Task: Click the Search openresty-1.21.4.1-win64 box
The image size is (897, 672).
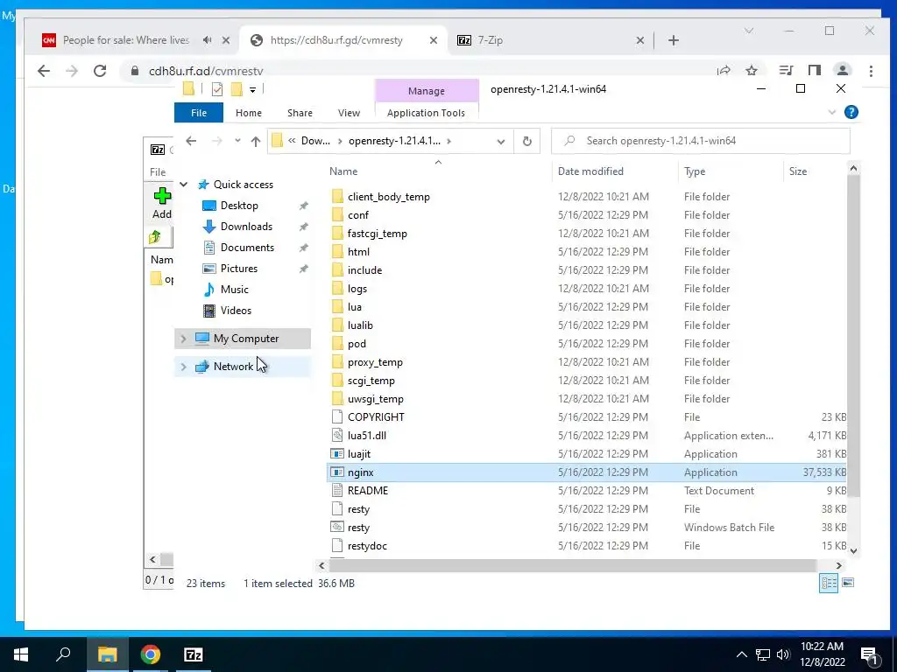Action: (700, 141)
